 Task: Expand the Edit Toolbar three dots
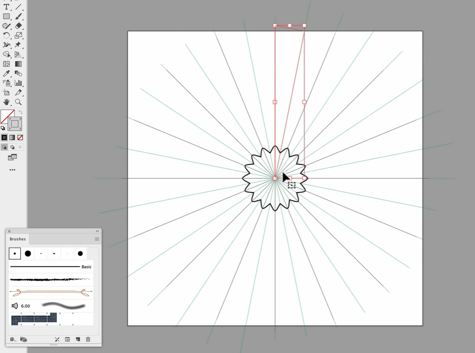click(12, 170)
